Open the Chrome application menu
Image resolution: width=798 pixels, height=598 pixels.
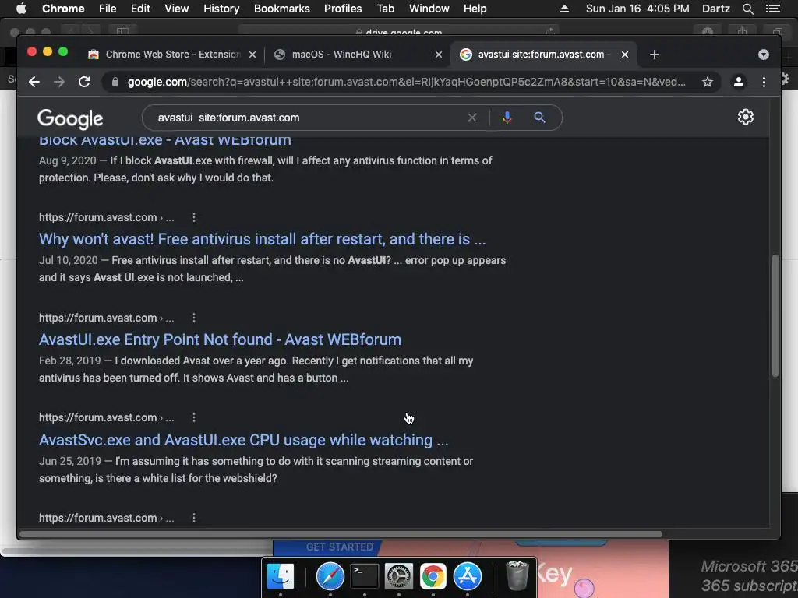coord(63,9)
